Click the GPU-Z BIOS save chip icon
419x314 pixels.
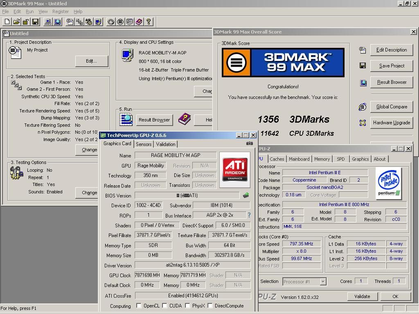point(246,195)
